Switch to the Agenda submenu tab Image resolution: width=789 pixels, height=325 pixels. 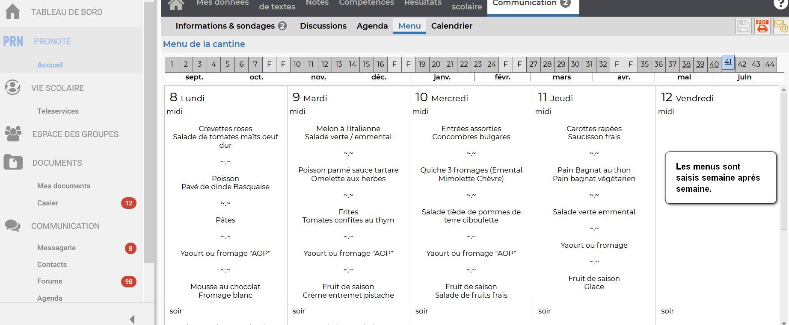[372, 26]
